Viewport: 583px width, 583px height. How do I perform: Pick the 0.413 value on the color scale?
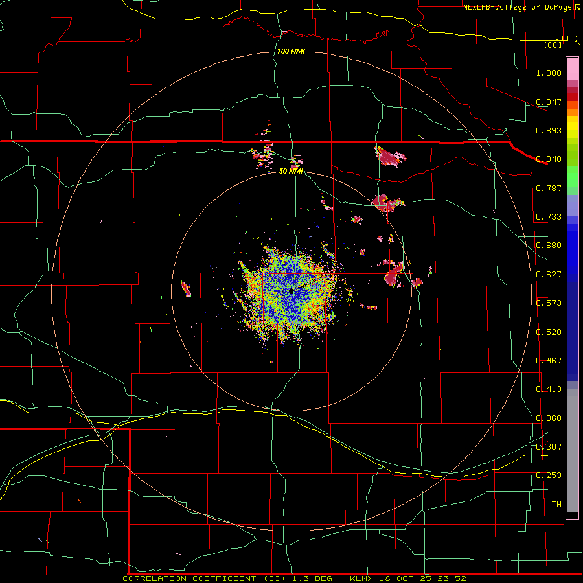click(549, 389)
